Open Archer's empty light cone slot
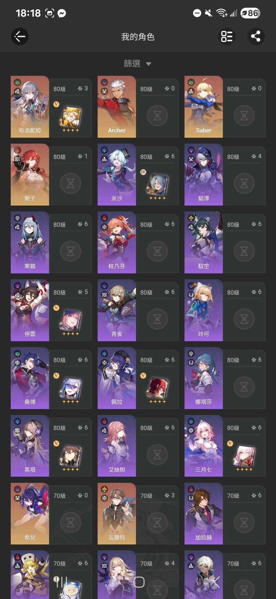276x599 pixels. (x=157, y=116)
